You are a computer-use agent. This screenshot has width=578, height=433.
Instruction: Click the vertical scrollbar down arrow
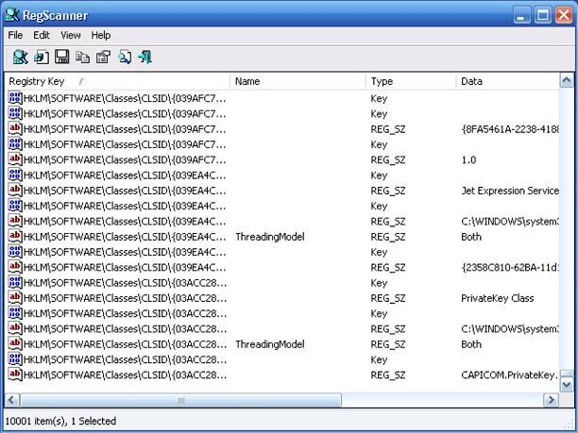(567, 386)
